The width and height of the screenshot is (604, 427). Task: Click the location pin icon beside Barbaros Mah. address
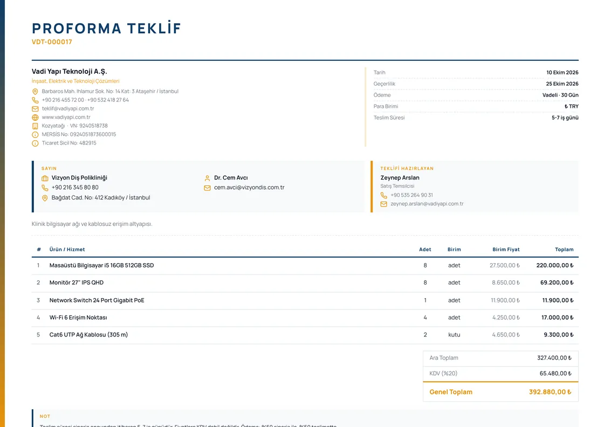(x=35, y=92)
